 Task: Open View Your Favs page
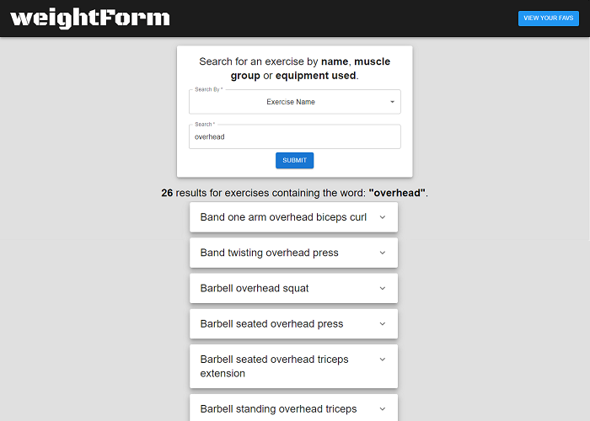(549, 19)
